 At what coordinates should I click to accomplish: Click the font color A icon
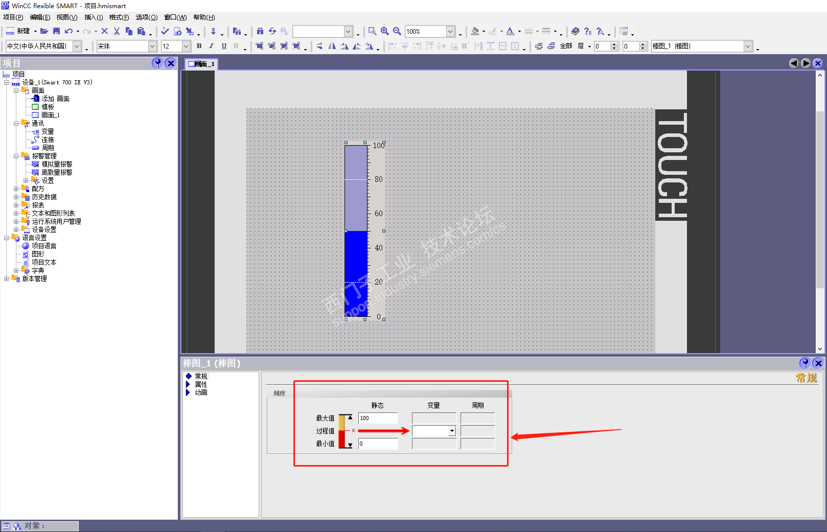(510, 31)
